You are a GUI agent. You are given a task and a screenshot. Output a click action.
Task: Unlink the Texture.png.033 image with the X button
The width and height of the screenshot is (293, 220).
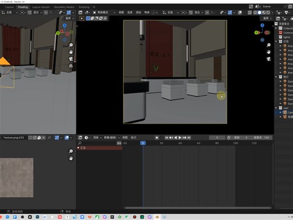click(x=43, y=138)
